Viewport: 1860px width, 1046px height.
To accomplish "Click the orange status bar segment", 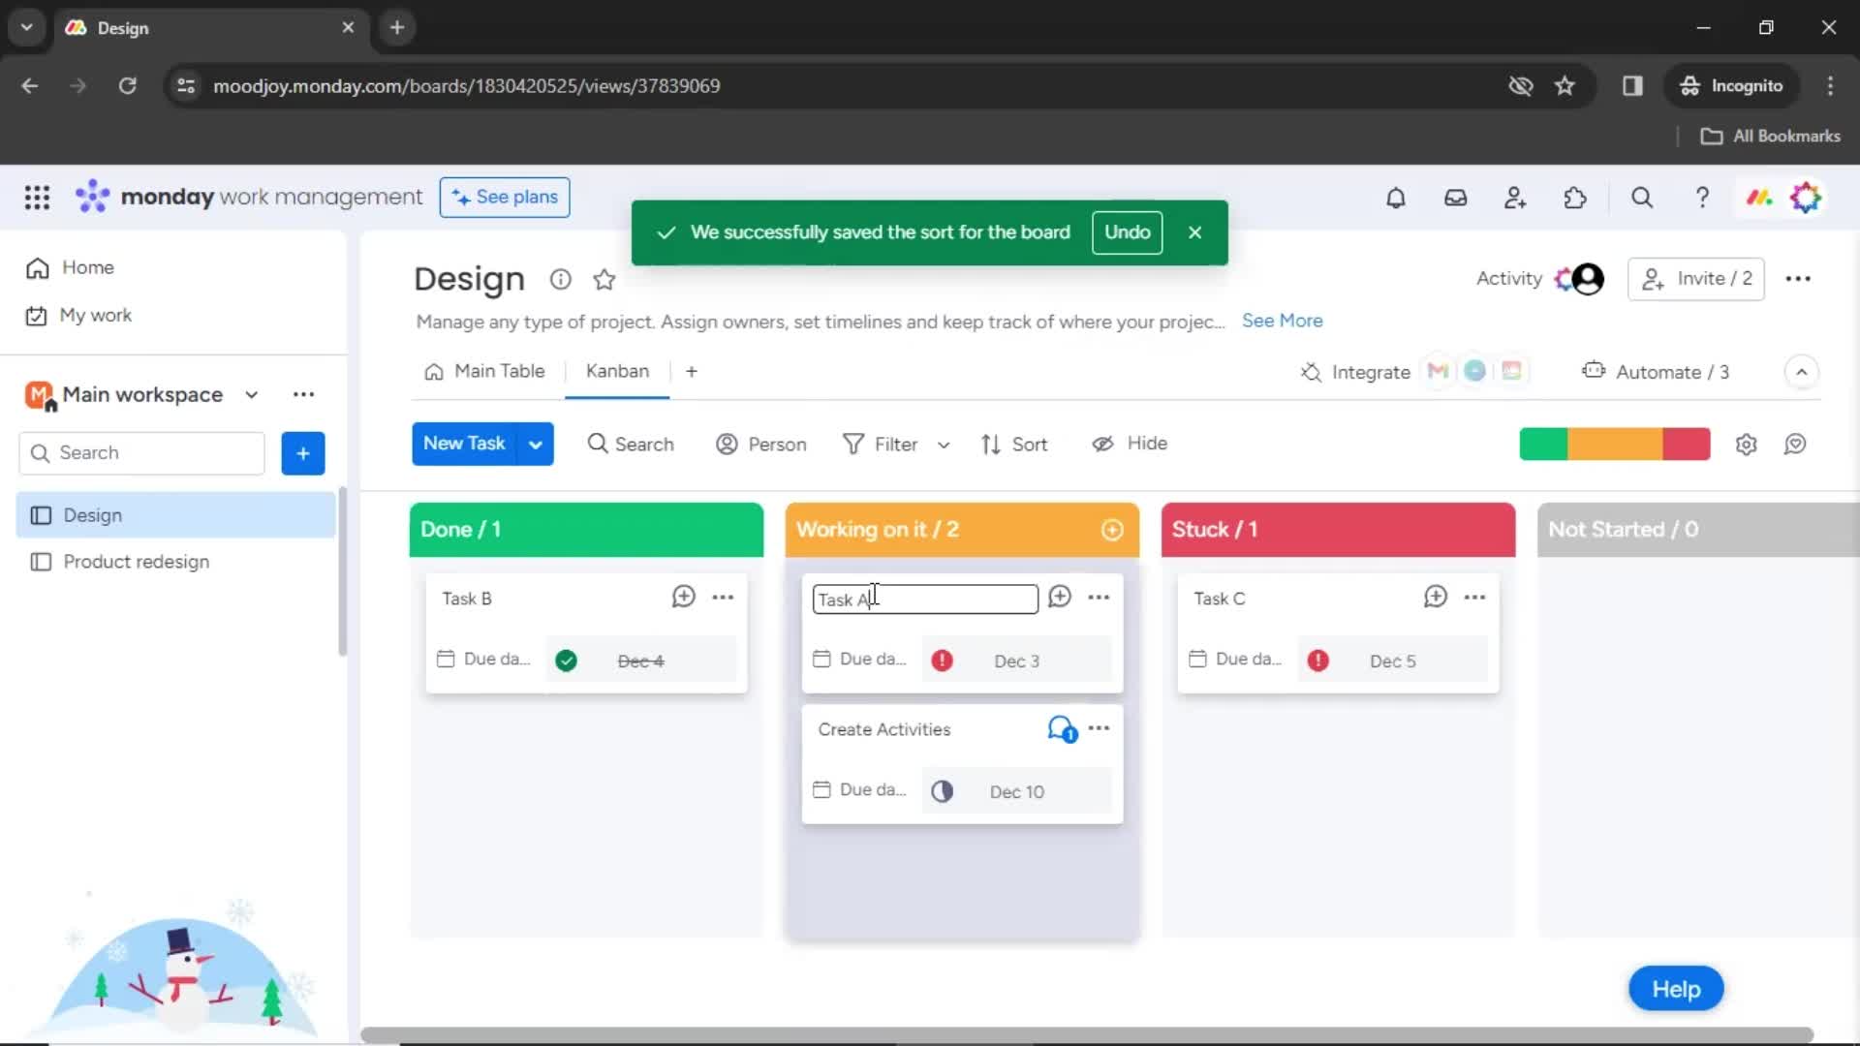I will pos(1615,444).
